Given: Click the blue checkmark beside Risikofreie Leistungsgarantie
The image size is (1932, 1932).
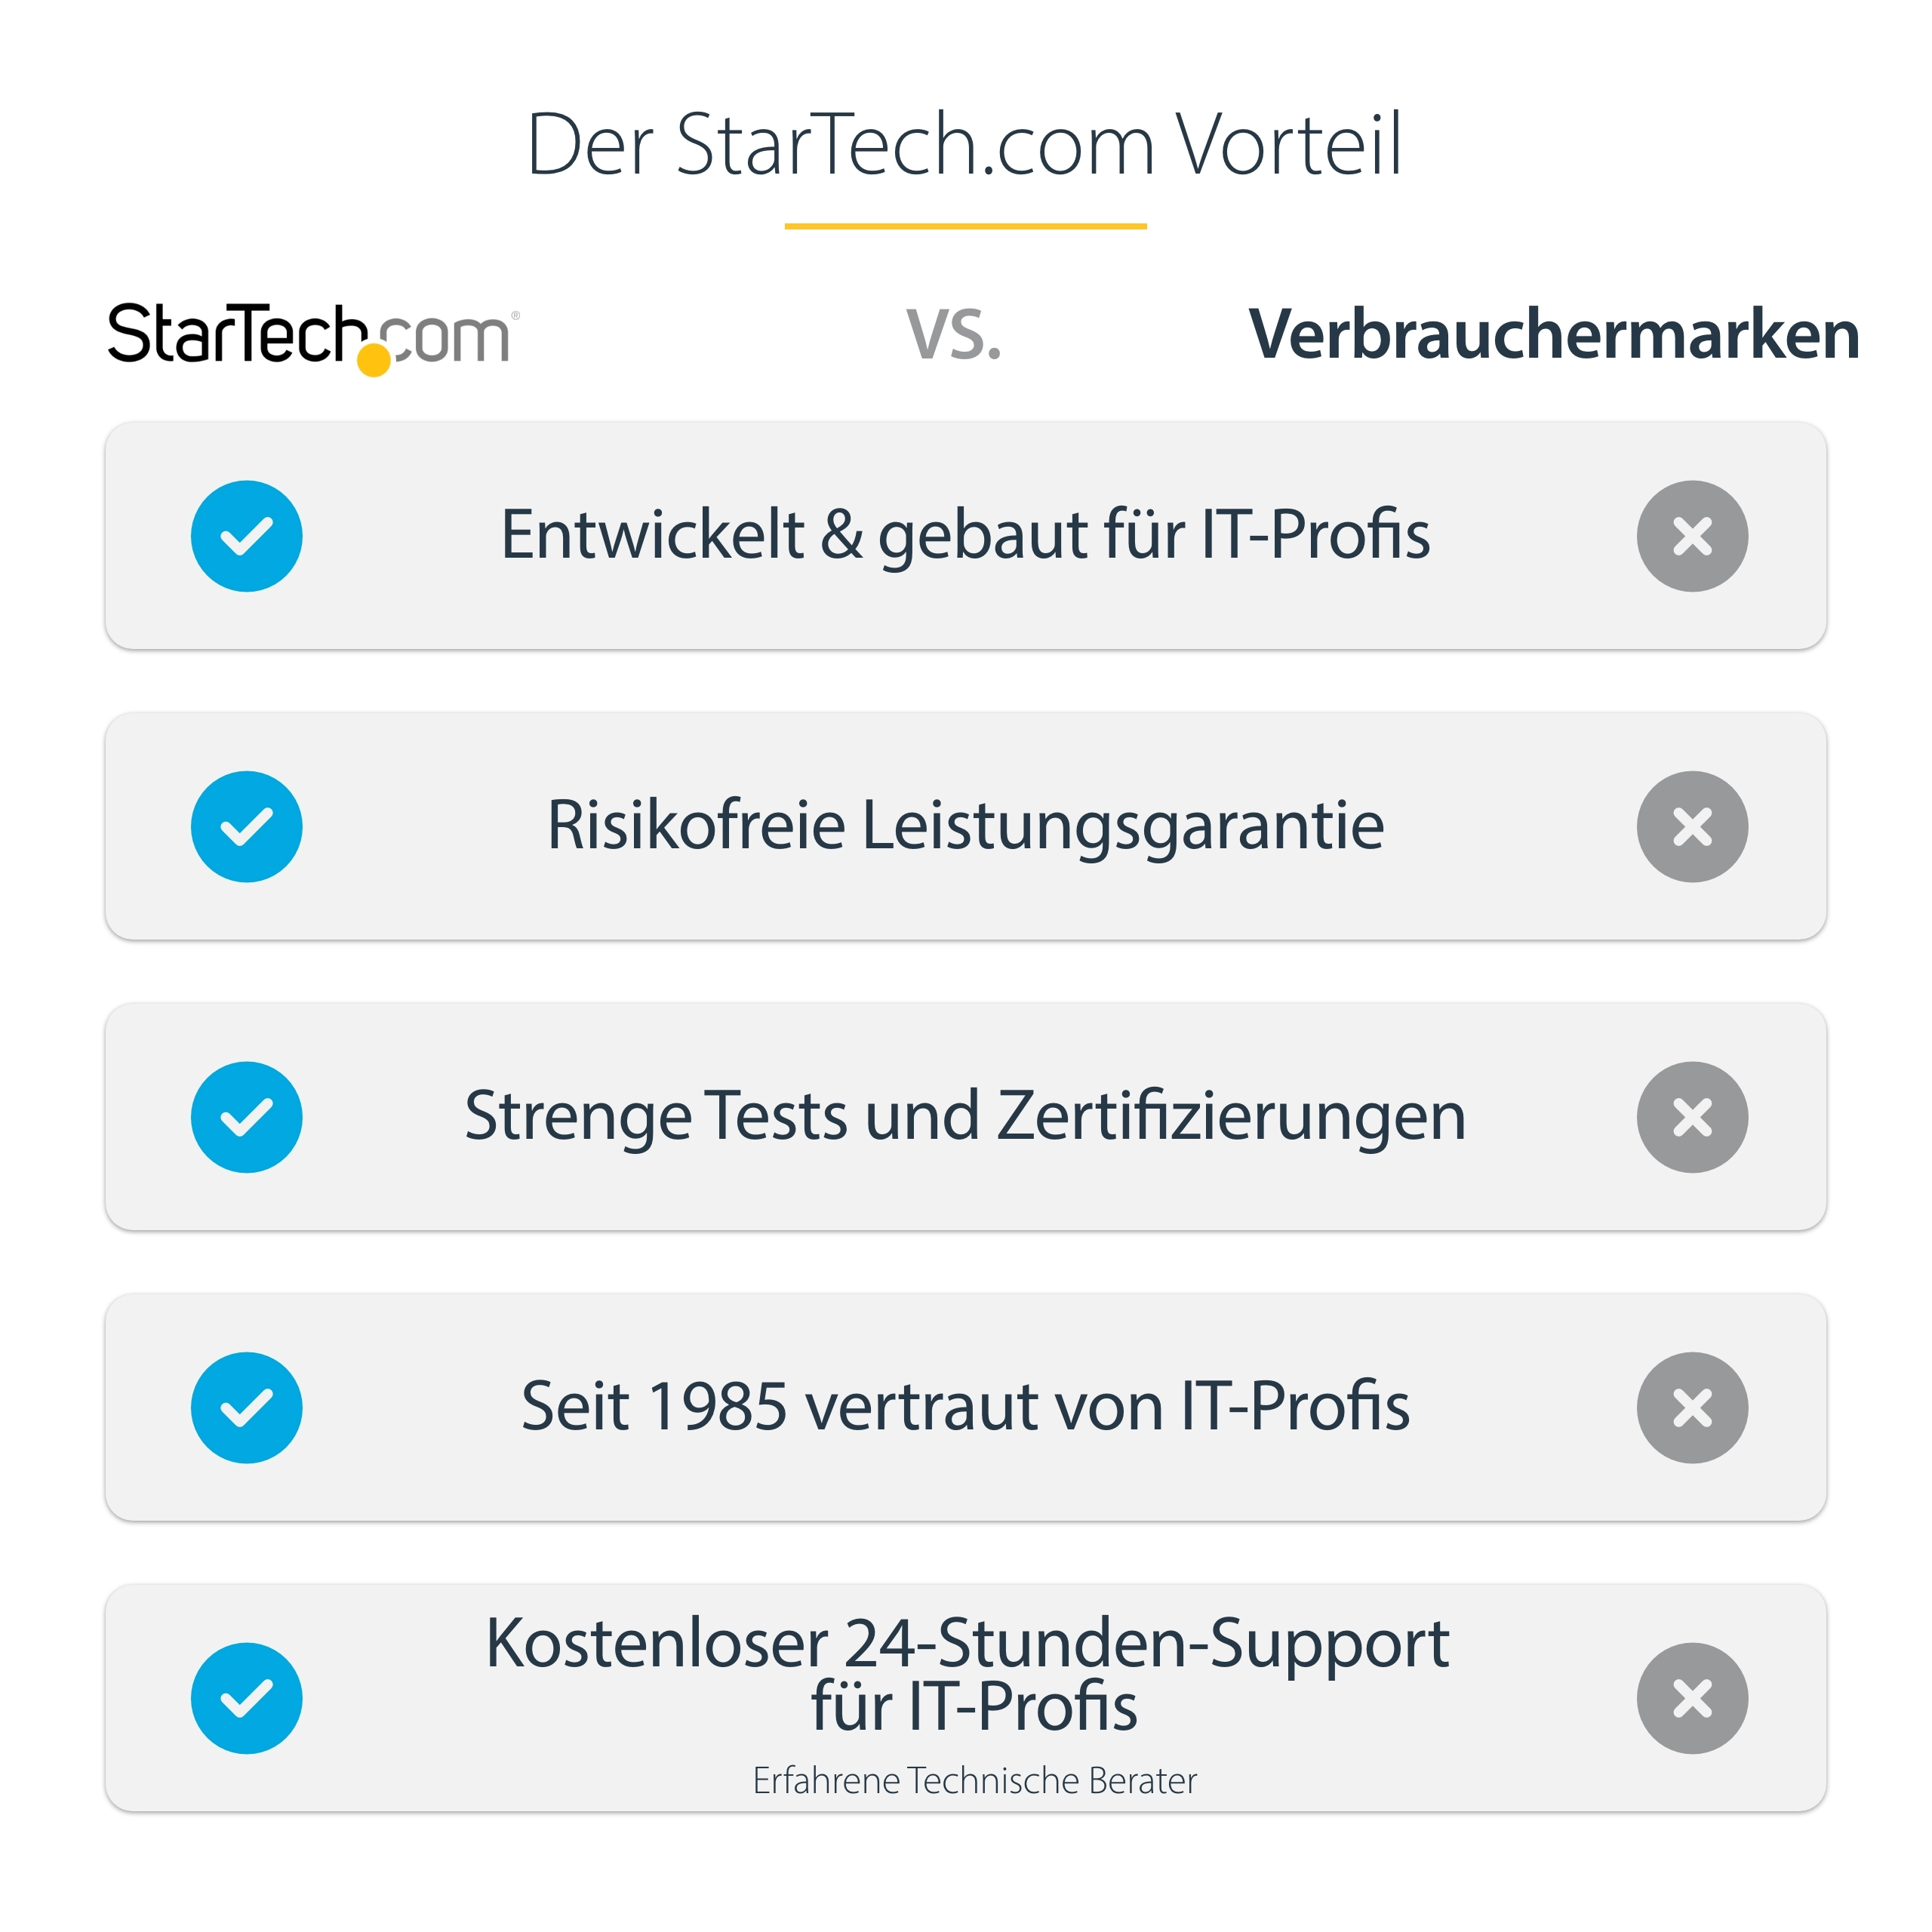Looking at the screenshot, I should point(246,827).
